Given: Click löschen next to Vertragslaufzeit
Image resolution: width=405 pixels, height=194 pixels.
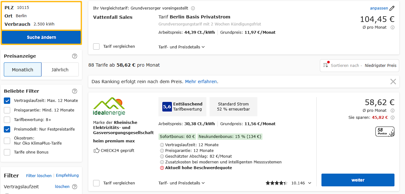Looking at the screenshot, I should [62, 187].
